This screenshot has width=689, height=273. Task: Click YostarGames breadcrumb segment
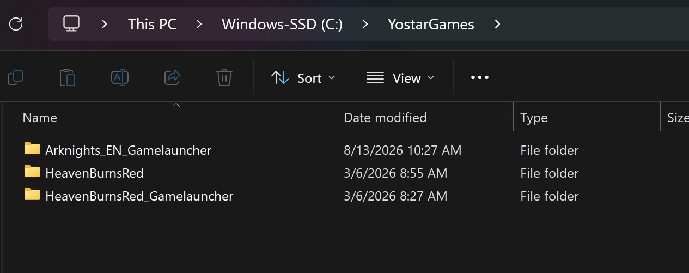(x=431, y=25)
